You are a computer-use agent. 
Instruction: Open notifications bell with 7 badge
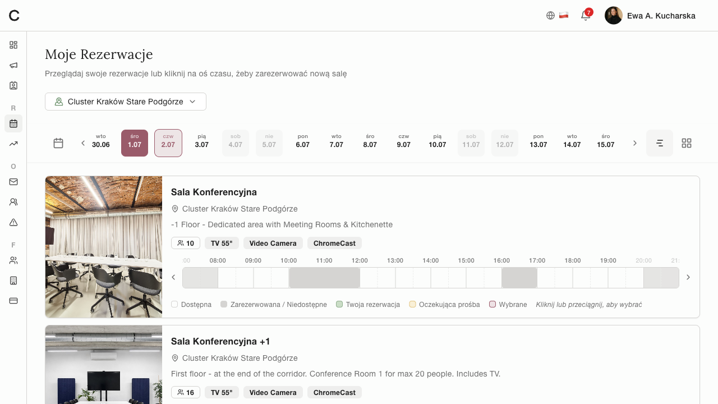[586, 15]
